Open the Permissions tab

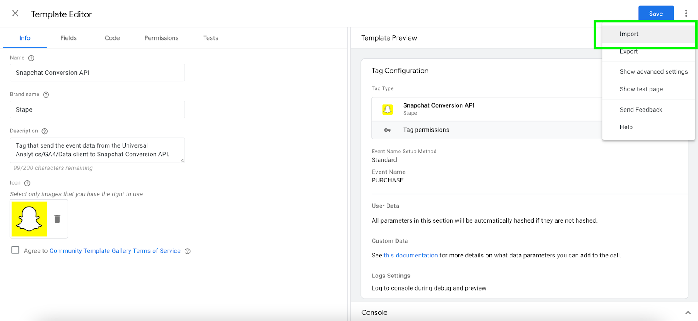point(161,38)
